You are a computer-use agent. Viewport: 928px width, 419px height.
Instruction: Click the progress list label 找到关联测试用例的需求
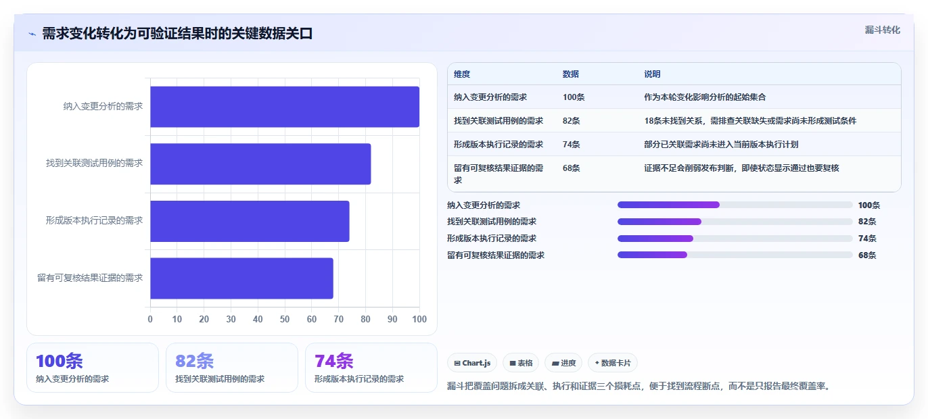492,222
